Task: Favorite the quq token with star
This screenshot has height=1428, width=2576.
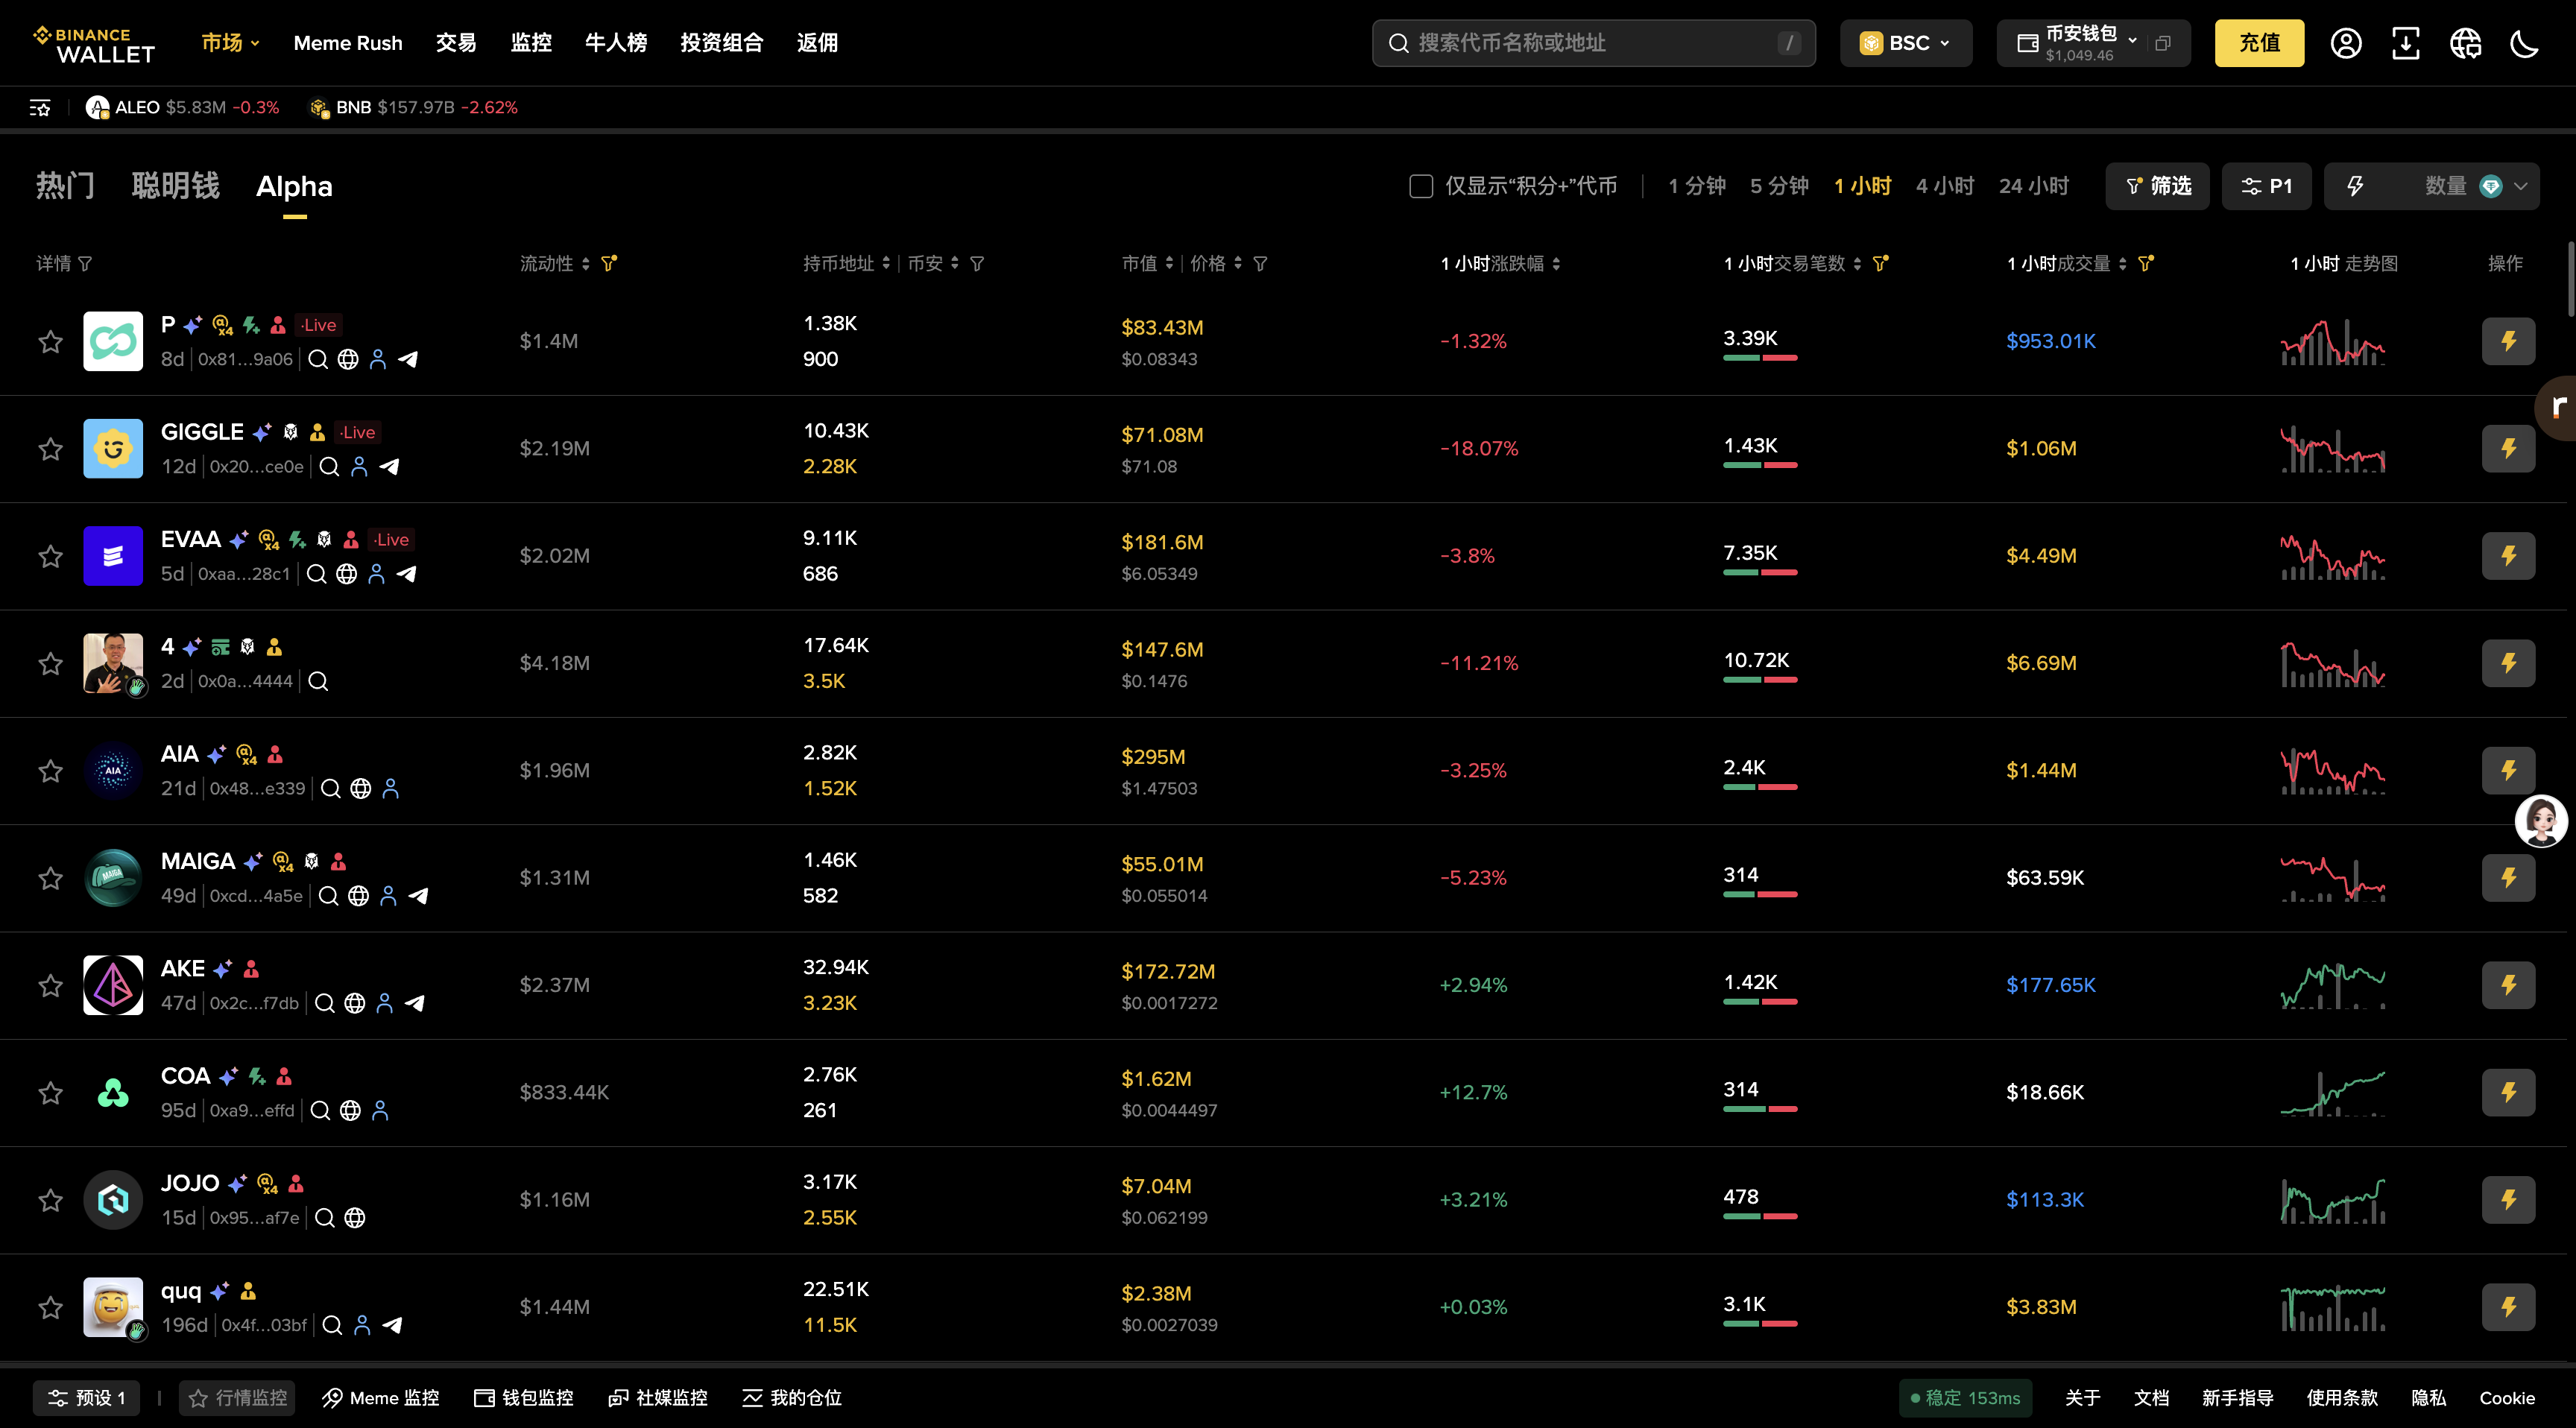Action: click(51, 1307)
